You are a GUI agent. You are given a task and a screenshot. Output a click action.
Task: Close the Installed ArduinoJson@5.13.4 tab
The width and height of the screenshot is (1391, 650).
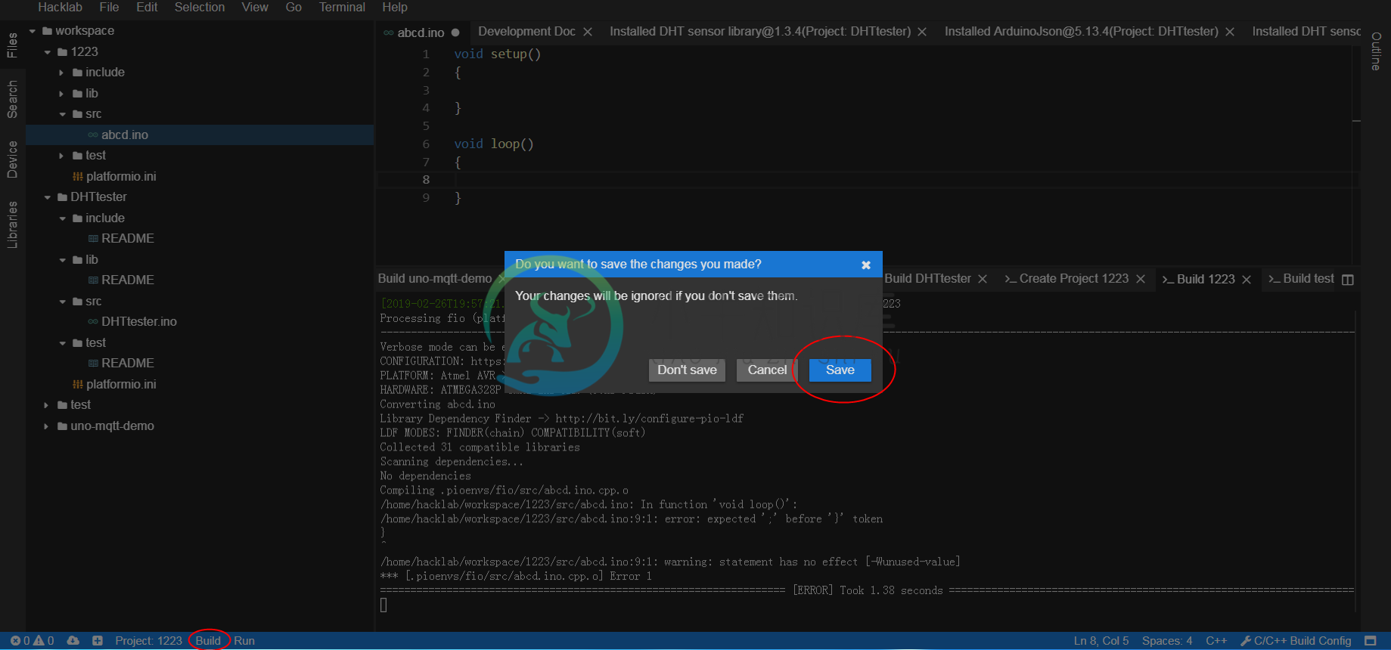[x=1230, y=32]
